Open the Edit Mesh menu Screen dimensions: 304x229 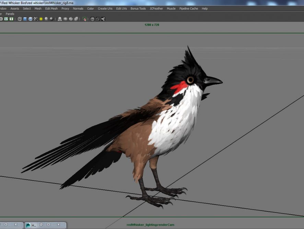tap(51, 9)
